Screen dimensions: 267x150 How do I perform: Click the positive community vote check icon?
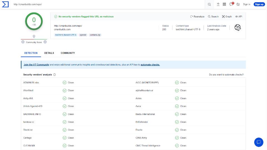tap(45, 42)
